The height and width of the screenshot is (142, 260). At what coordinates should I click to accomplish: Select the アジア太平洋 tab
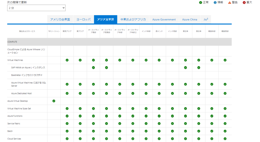click(x=105, y=19)
